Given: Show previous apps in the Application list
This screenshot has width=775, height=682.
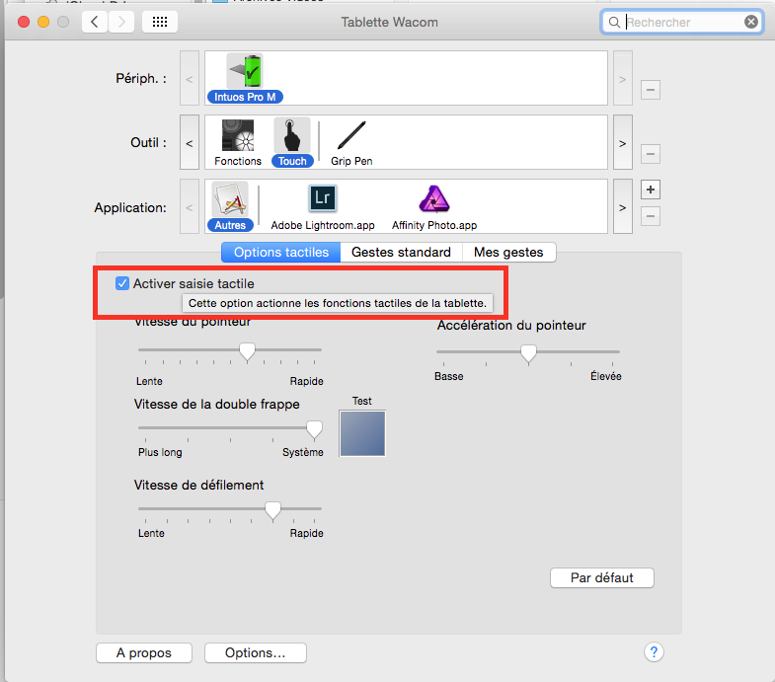Looking at the screenshot, I should tap(190, 206).
